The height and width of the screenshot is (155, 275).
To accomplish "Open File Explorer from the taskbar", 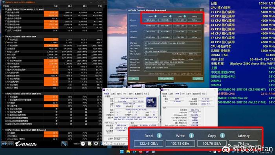I will point(128,152).
